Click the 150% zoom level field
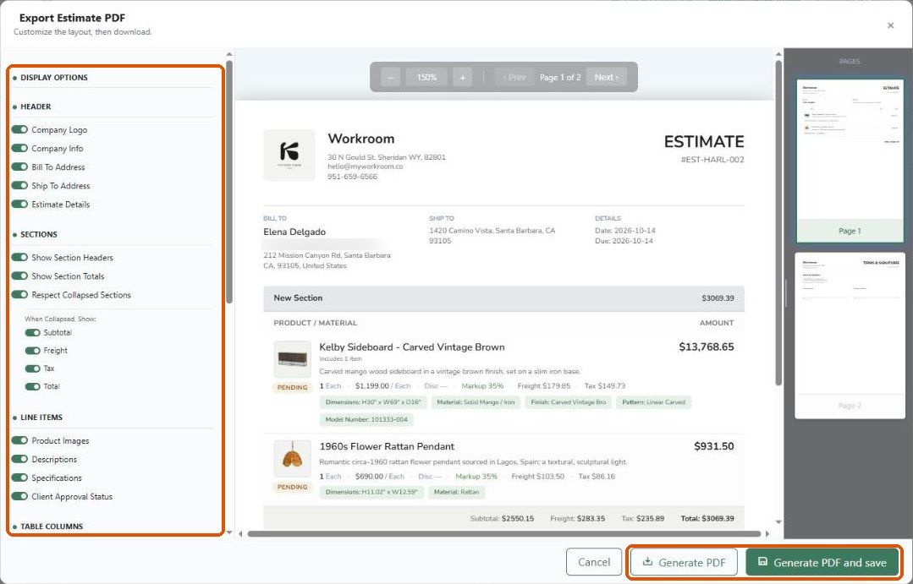Screen dimensions: 913x584 point(426,78)
